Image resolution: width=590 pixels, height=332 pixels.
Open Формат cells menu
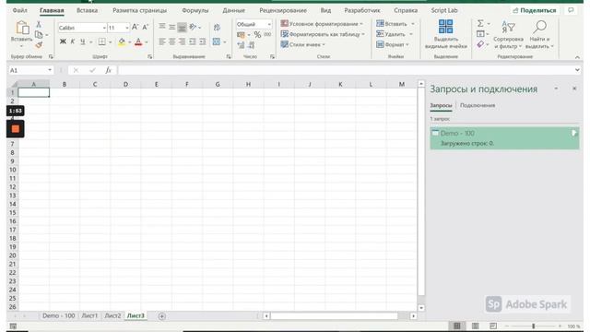[393, 44]
